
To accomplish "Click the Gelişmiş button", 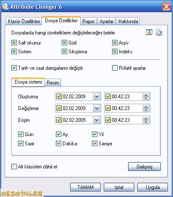I will click(x=144, y=167).
